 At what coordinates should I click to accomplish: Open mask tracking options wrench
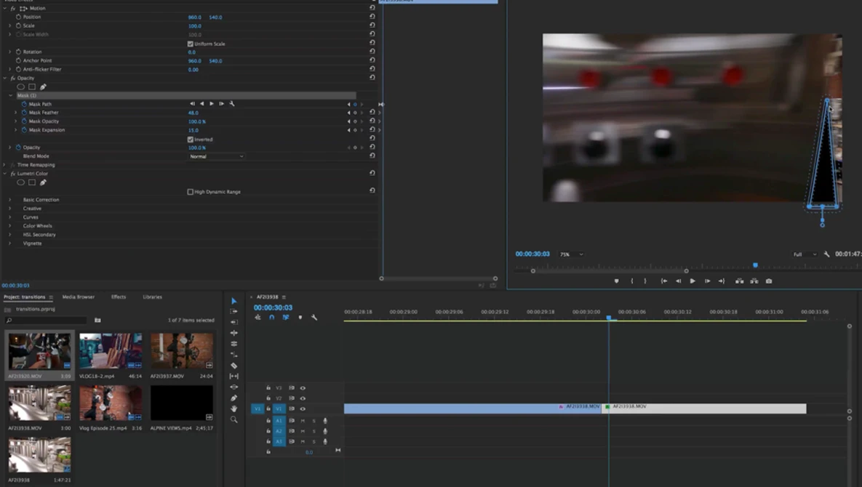click(231, 104)
